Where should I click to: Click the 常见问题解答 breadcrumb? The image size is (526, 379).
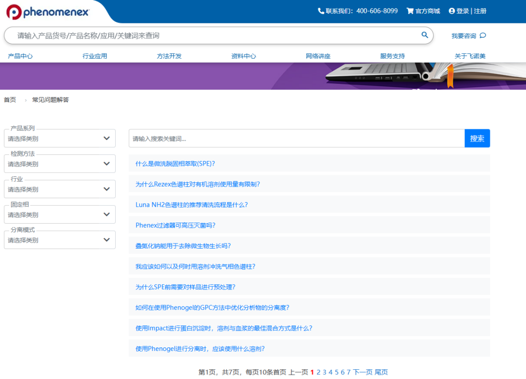point(50,100)
